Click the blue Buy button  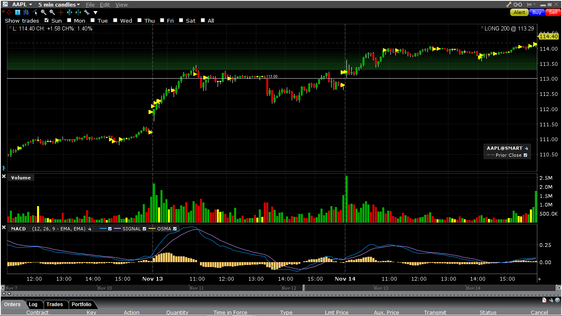537,12
